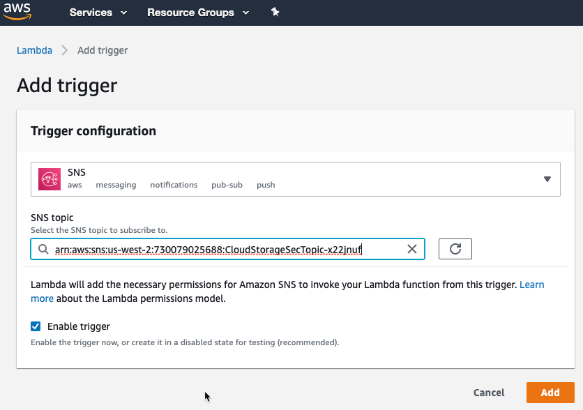Go to the Lambda breadcrumb link

(x=34, y=50)
